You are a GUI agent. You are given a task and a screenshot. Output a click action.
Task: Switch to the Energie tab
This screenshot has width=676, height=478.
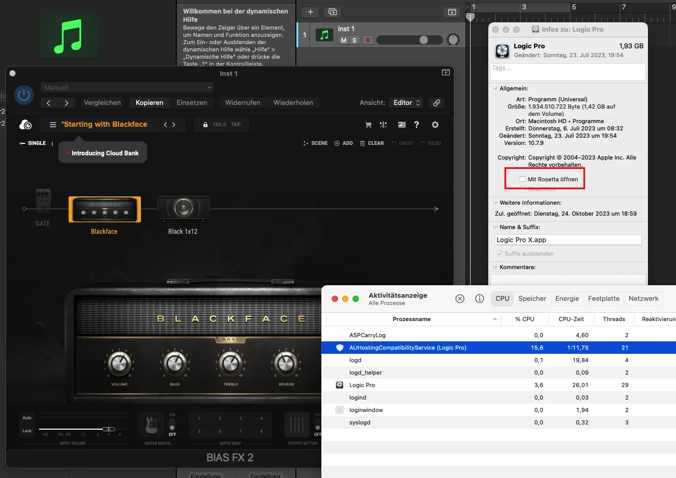click(x=567, y=299)
